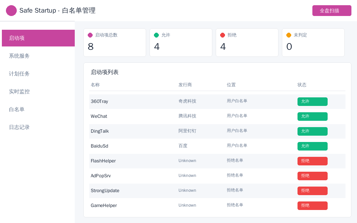The image size is (357, 223).
Task: Select the GameHelper name cell
Action: pyautogui.click(x=104, y=206)
